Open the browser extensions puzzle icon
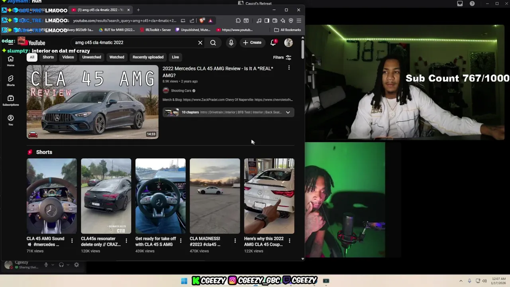The image size is (510, 287). [238, 21]
